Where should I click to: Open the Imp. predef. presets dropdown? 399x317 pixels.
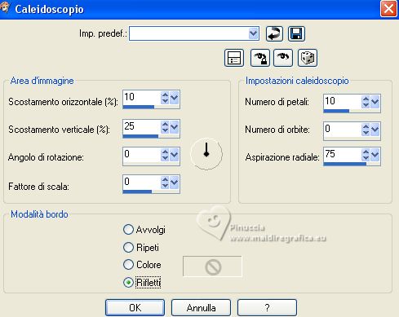tap(253, 33)
